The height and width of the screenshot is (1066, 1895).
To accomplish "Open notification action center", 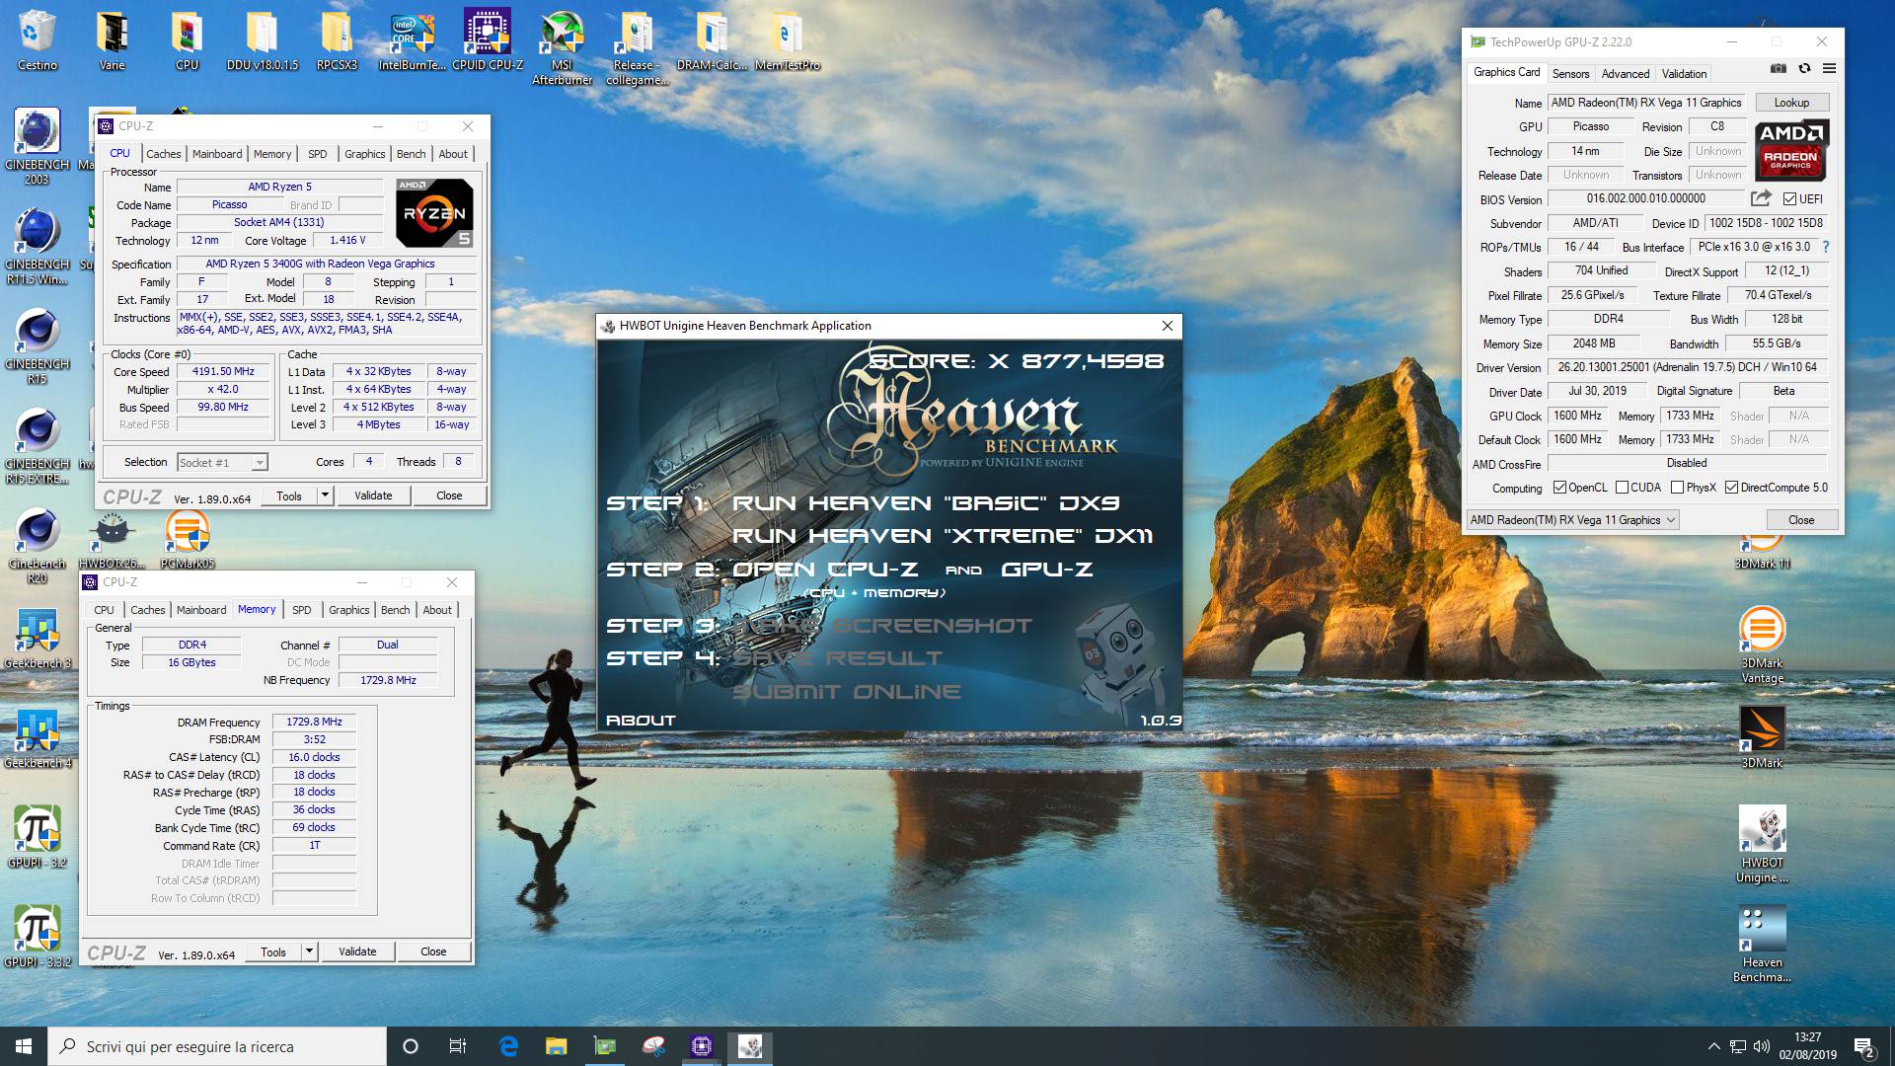I will click(1863, 1046).
